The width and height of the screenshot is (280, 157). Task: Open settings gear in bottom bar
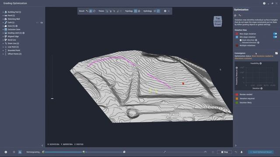coord(14,152)
